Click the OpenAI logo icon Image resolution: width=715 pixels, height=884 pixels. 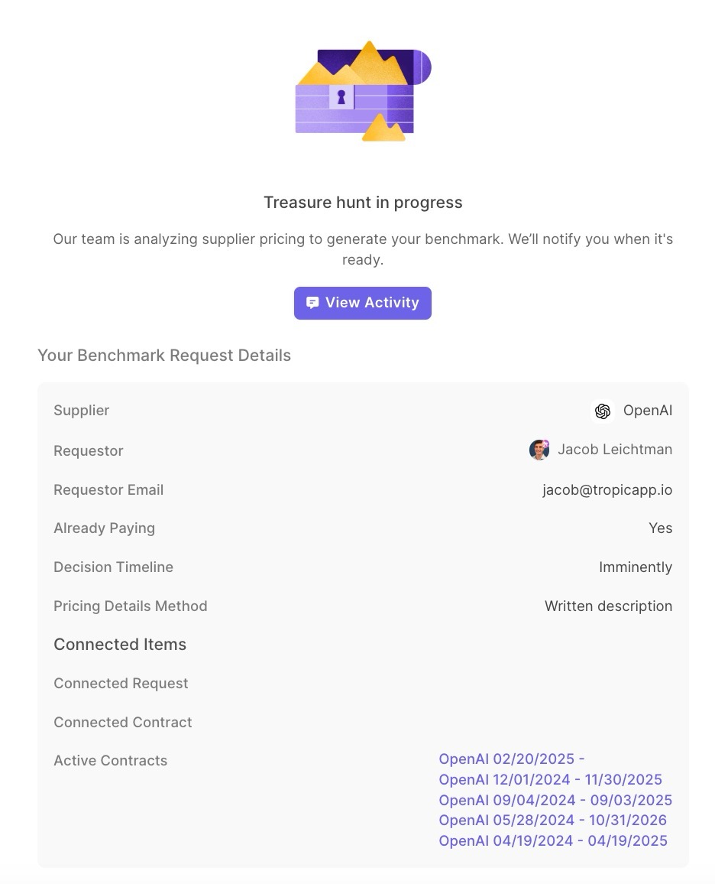pos(603,411)
